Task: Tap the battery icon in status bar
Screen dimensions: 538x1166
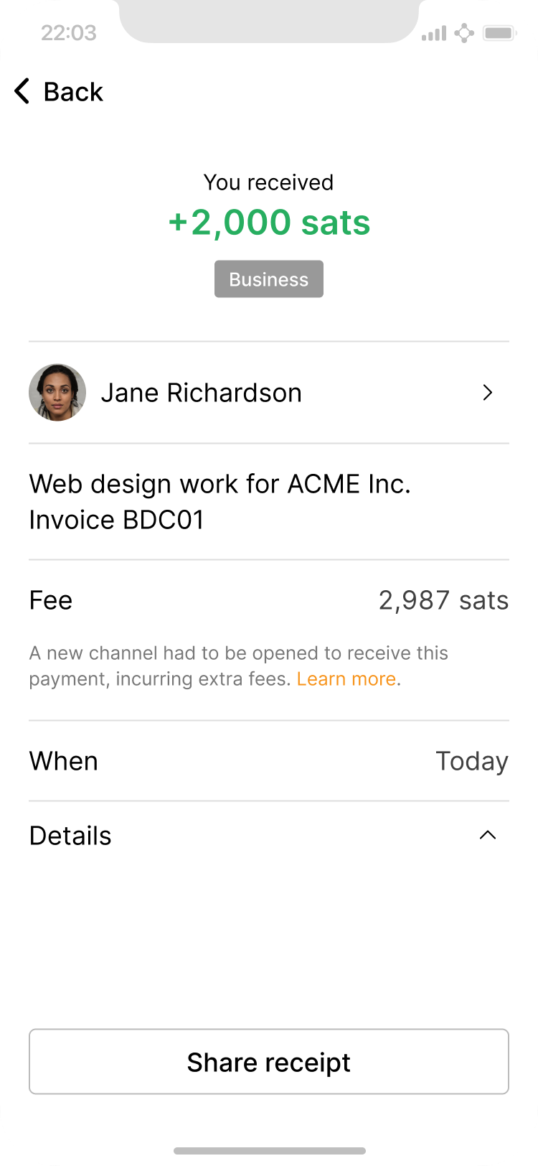Action: tap(499, 33)
